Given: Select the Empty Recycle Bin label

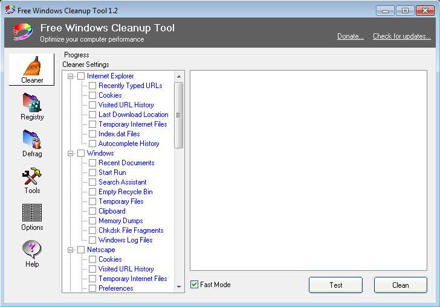Looking at the screenshot, I should (126, 192).
